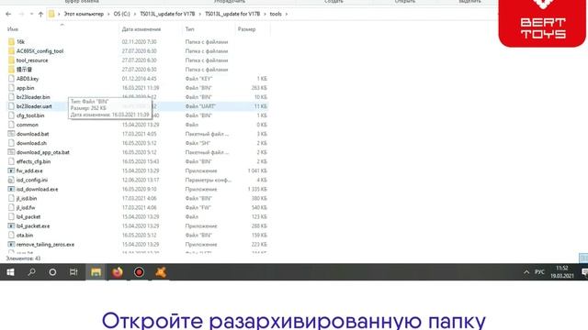Click the isd_config.ini settings file icon
588x330 pixels.
[x=11, y=180]
